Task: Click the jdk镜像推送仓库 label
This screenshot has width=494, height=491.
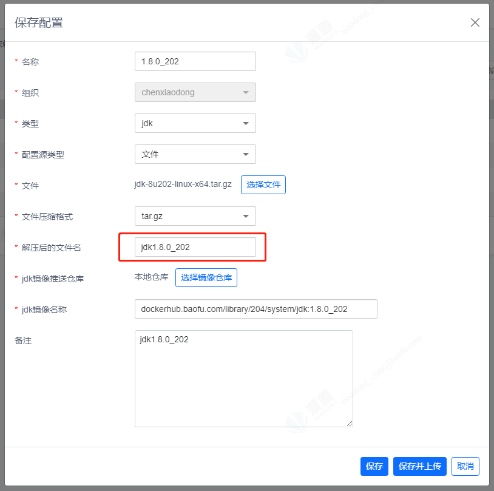Action: (x=53, y=279)
